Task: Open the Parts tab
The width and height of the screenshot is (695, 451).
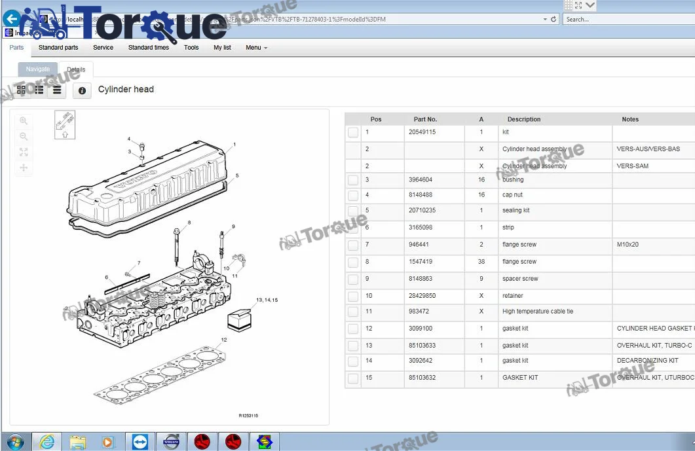Action: [x=16, y=47]
